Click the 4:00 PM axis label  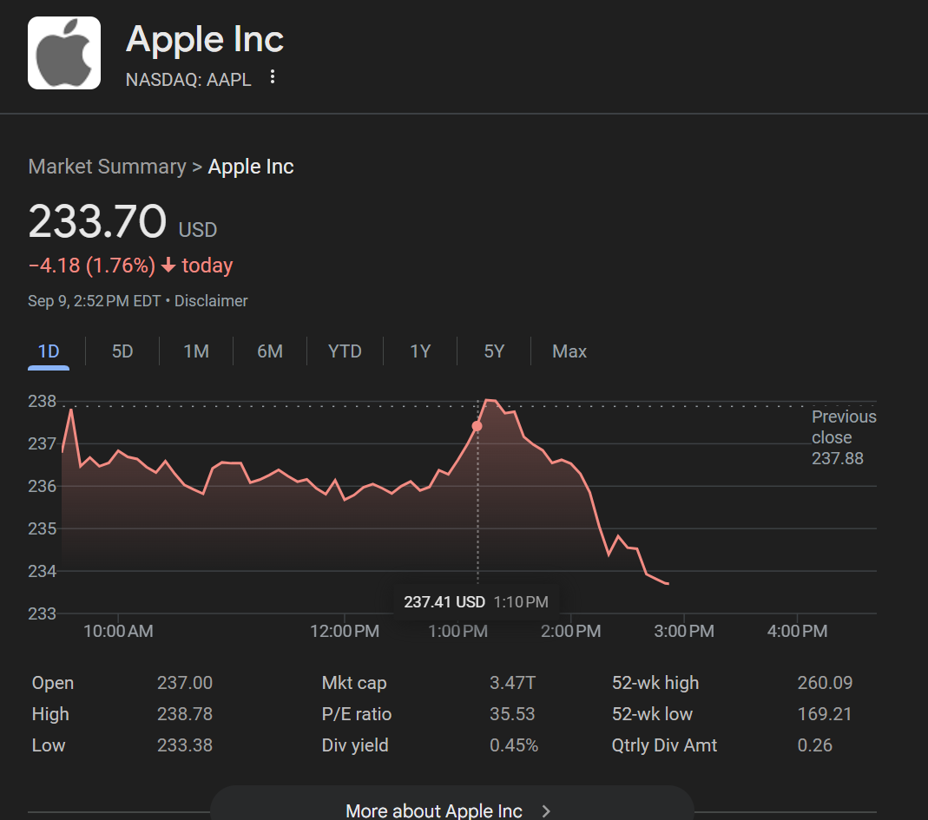(x=797, y=632)
